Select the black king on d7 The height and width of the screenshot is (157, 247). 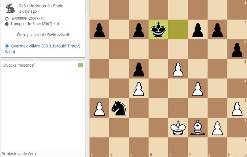pos(158,29)
